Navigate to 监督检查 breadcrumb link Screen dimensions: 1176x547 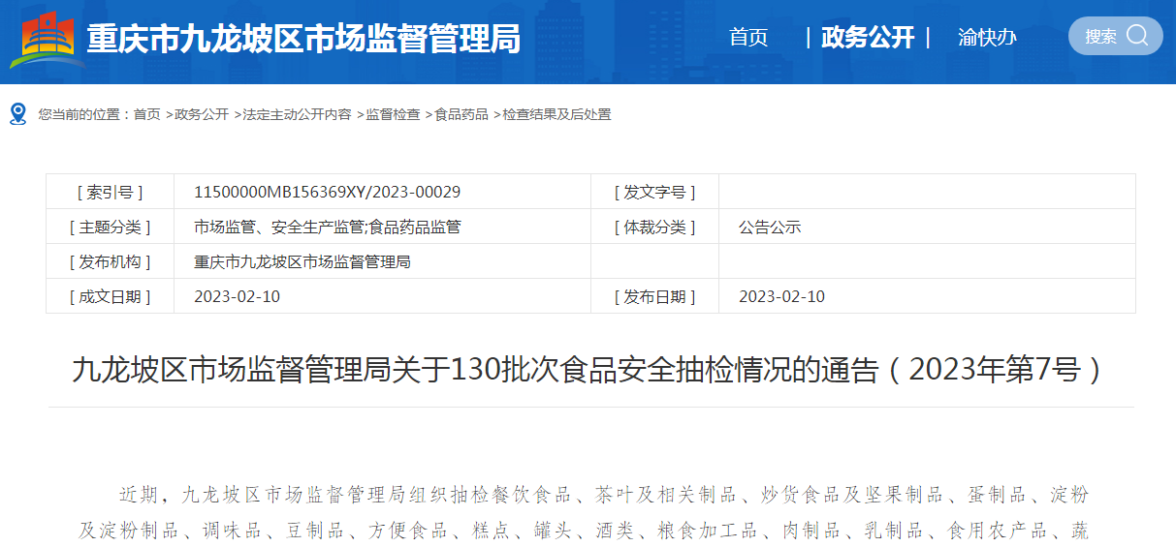[393, 114]
